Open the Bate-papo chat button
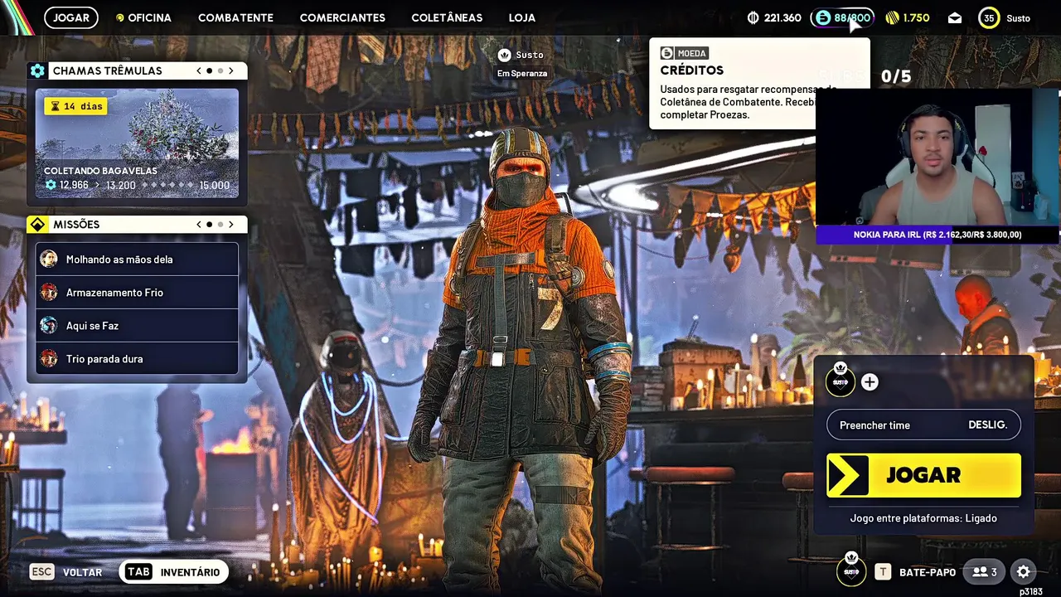 pyautogui.click(x=916, y=572)
